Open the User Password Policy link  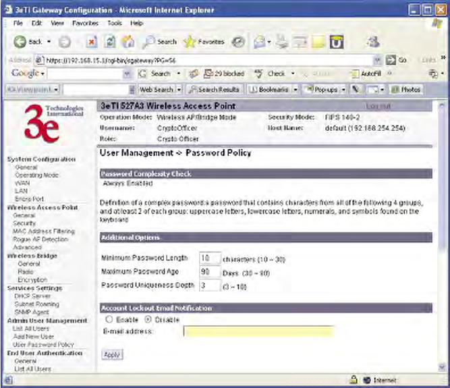[x=43, y=344]
